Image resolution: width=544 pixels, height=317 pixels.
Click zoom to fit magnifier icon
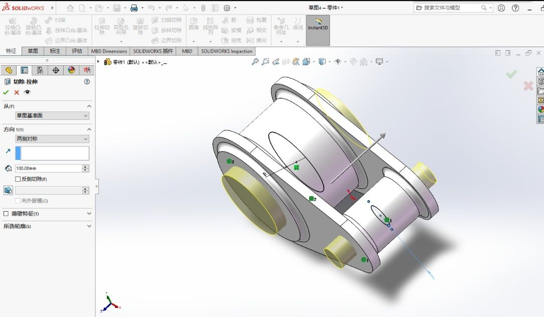tap(255, 62)
